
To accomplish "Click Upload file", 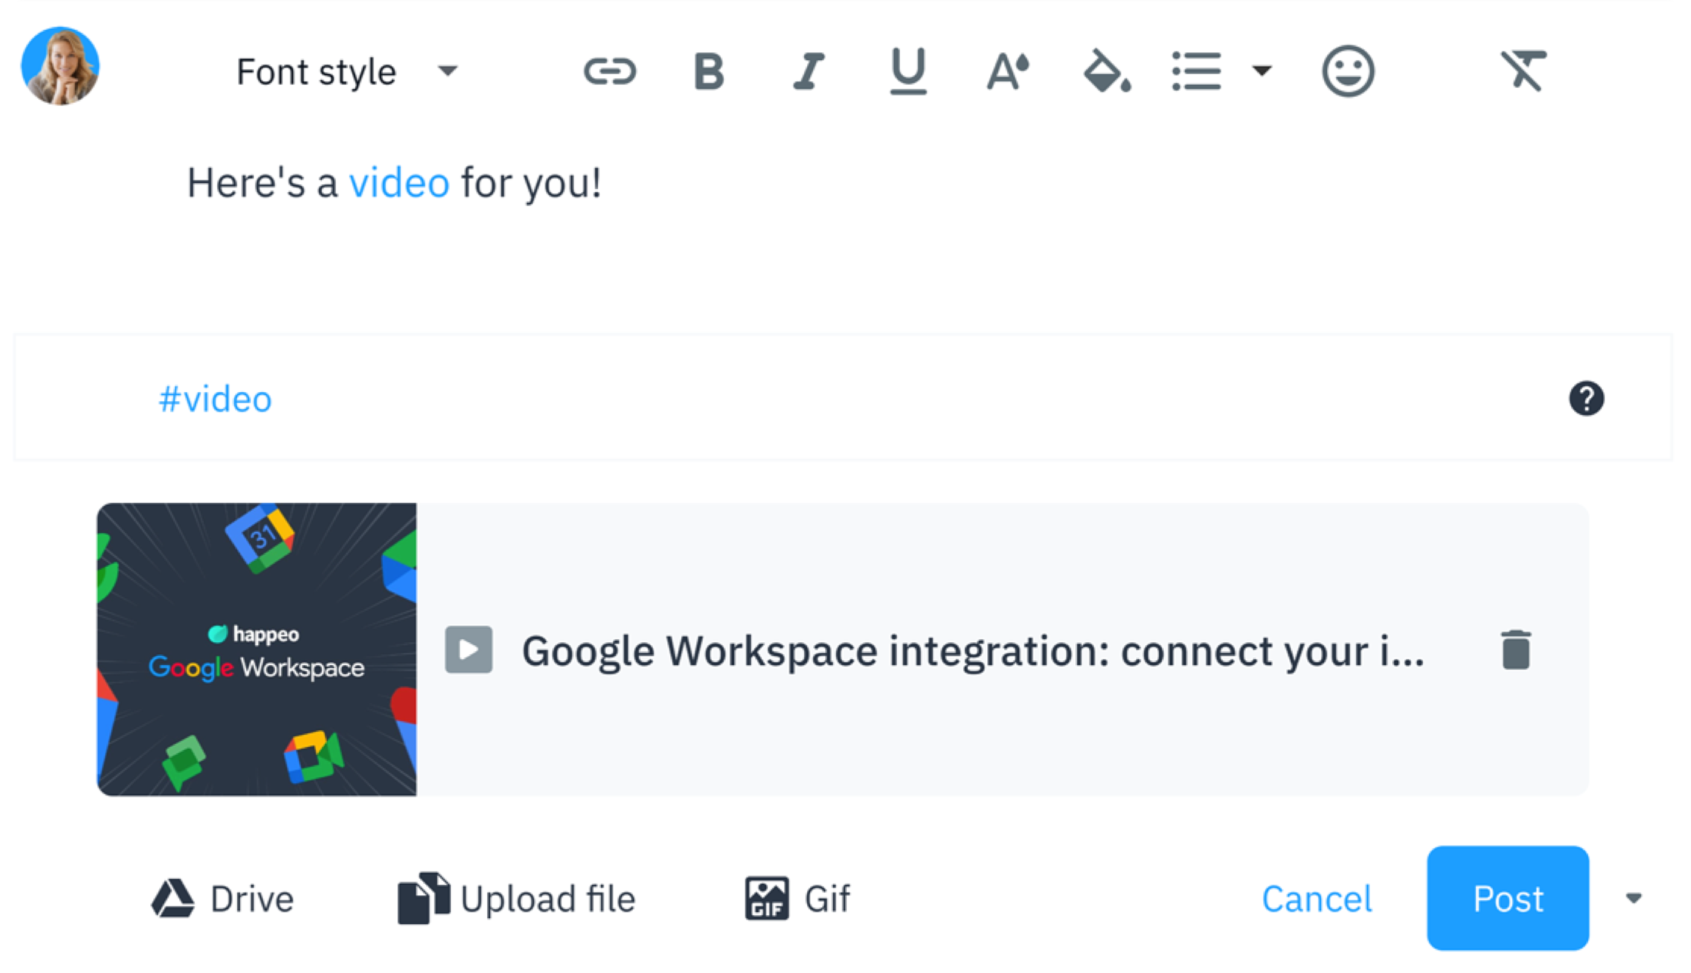I will (516, 898).
